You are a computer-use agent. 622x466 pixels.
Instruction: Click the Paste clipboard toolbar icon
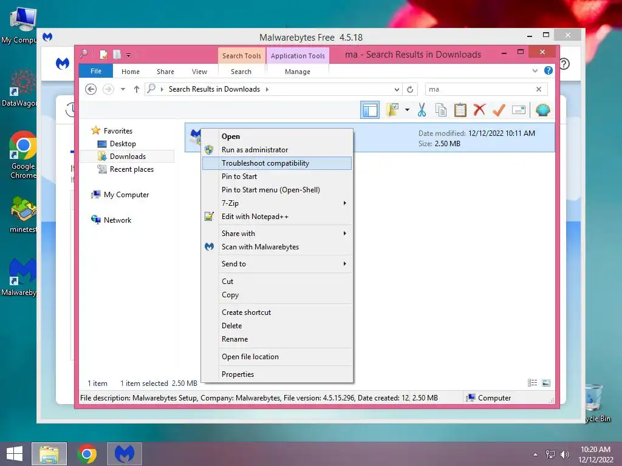pyautogui.click(x=460, y=110)
